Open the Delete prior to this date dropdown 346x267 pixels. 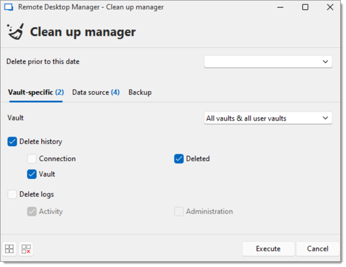click(268, 62)
